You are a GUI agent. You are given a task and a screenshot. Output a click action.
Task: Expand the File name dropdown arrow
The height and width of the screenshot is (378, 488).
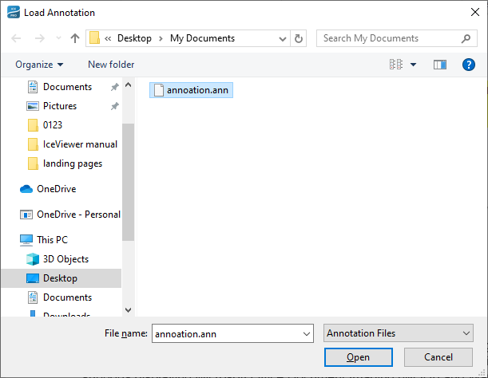click(x=307, y=334)
